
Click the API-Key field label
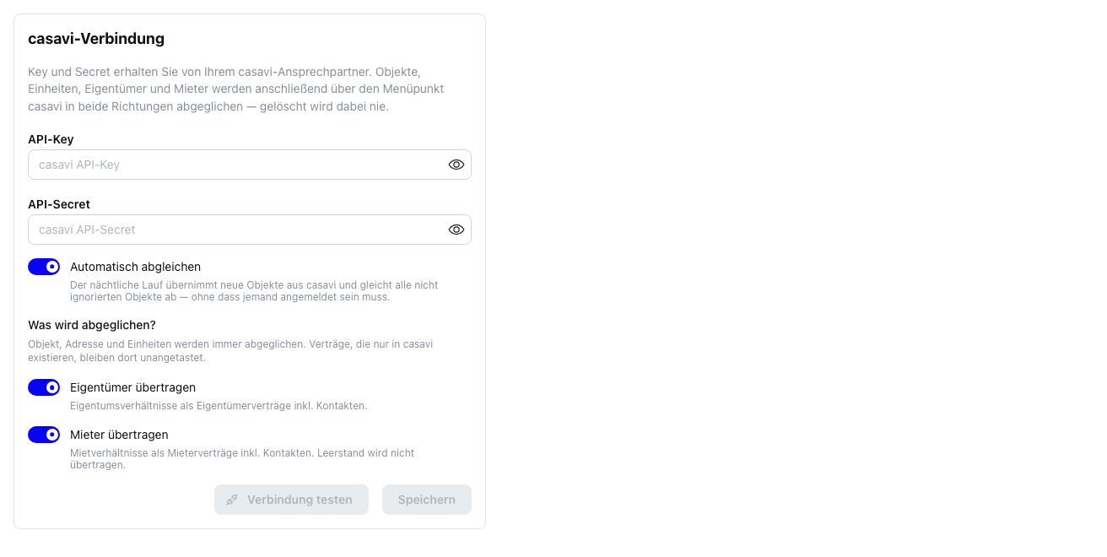tap(51, 139)
